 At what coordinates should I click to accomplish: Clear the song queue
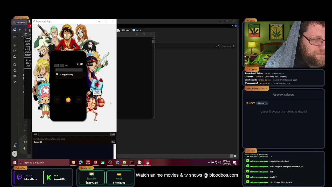113,142
